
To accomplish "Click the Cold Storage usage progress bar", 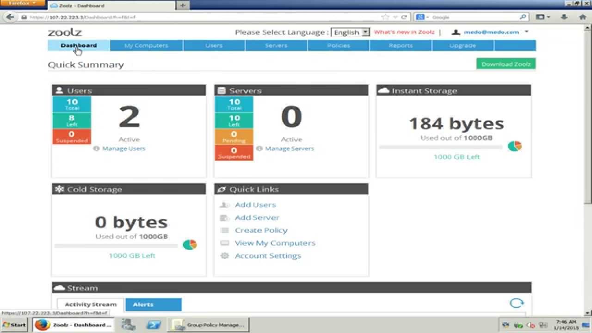I will click(116, 246).
